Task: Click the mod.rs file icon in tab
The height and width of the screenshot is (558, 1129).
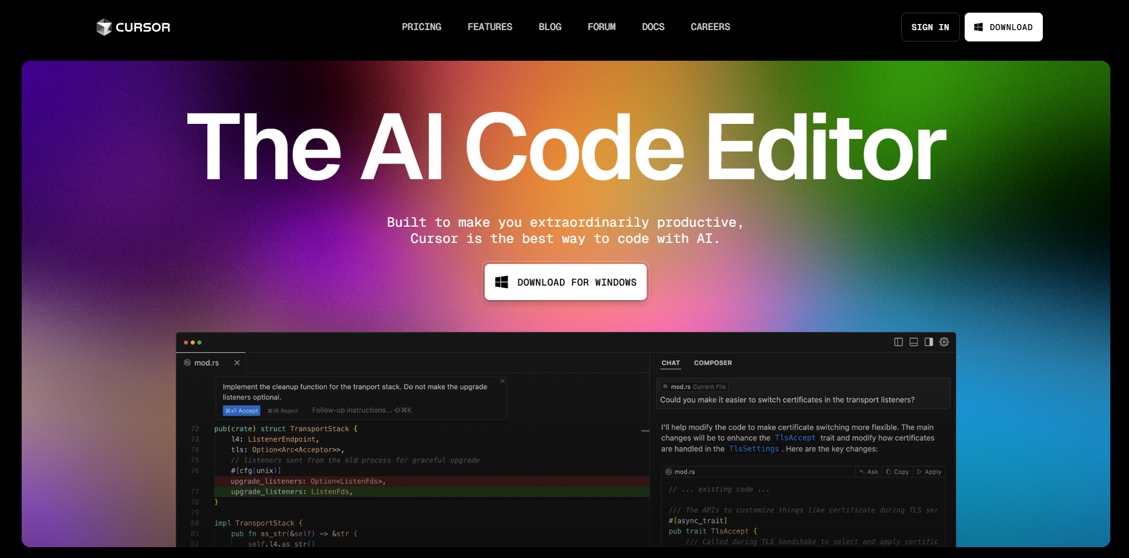Action: tap(187, 363)
